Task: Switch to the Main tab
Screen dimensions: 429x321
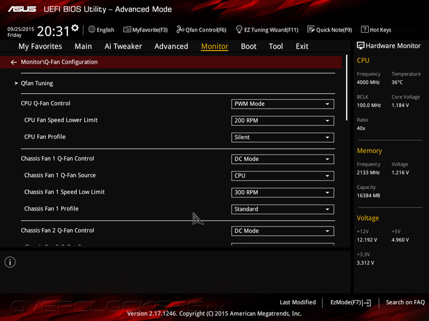Action: (83, 46)
